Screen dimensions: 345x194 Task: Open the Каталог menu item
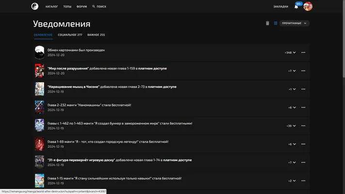pos(52,7)
